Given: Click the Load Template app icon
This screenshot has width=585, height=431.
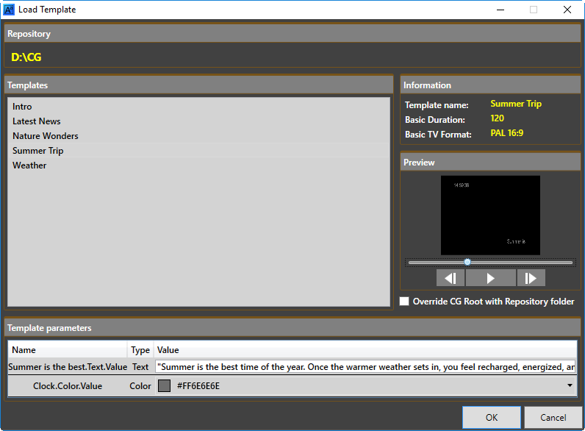Looking at the screenshot, I should coord(9,10).
